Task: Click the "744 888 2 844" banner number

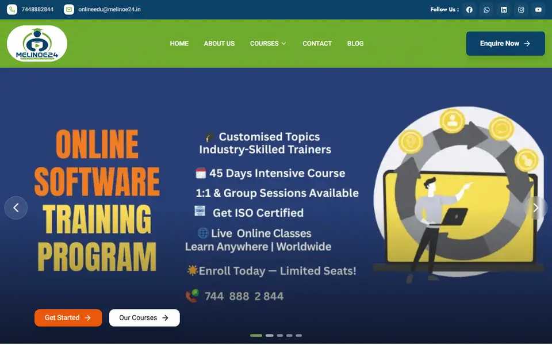Action: pyautogui.click(x=244, y=297)
